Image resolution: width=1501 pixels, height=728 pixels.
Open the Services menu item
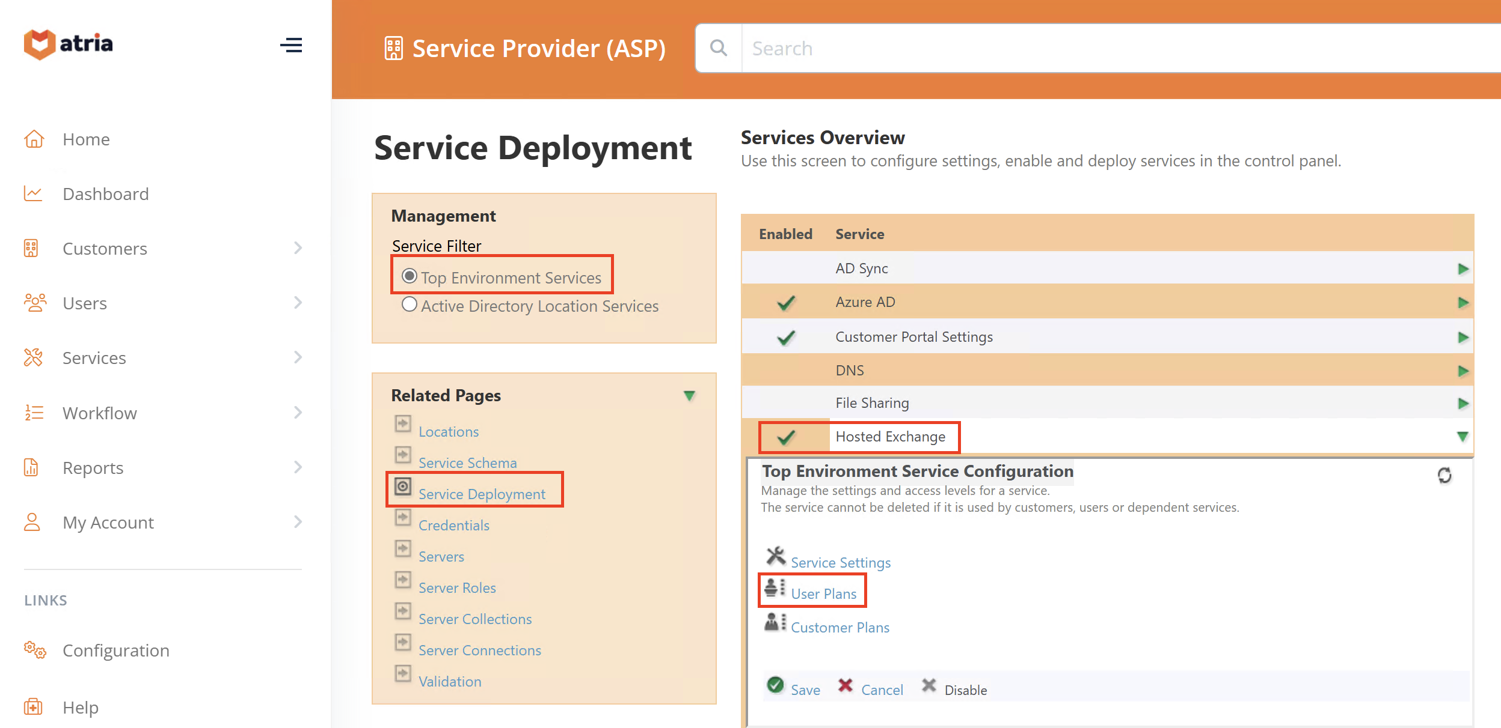[x=94, y=357]
